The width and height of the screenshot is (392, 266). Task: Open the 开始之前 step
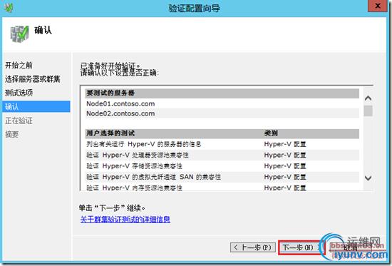[x=19, y=66]
